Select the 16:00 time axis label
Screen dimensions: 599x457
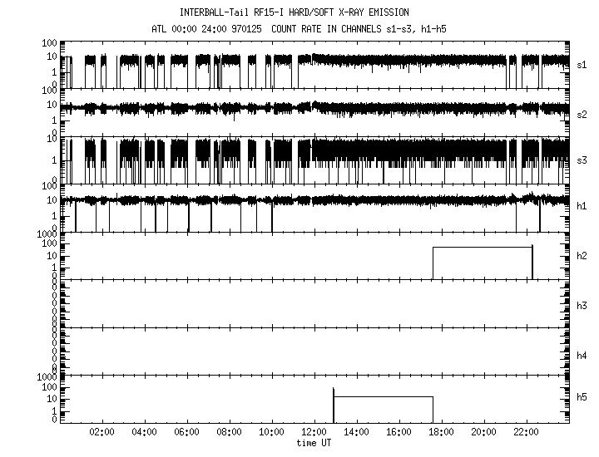399,433
